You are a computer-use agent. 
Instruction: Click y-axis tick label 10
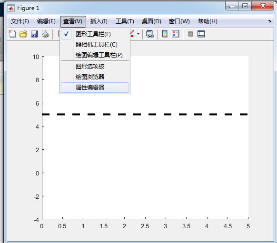coord(36,57)
